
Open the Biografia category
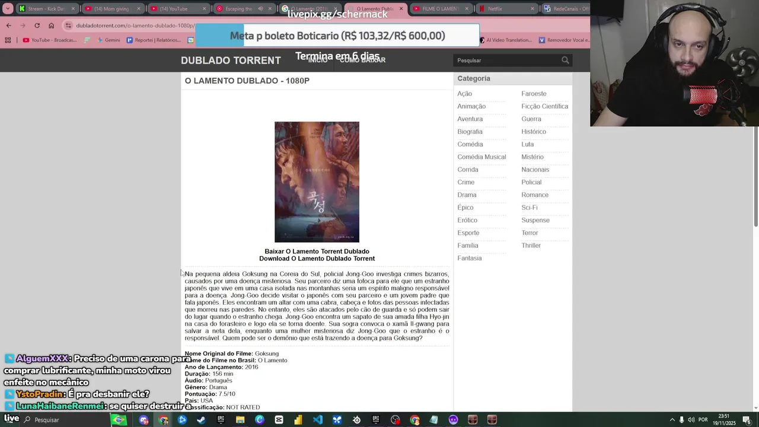click(470, 132)
